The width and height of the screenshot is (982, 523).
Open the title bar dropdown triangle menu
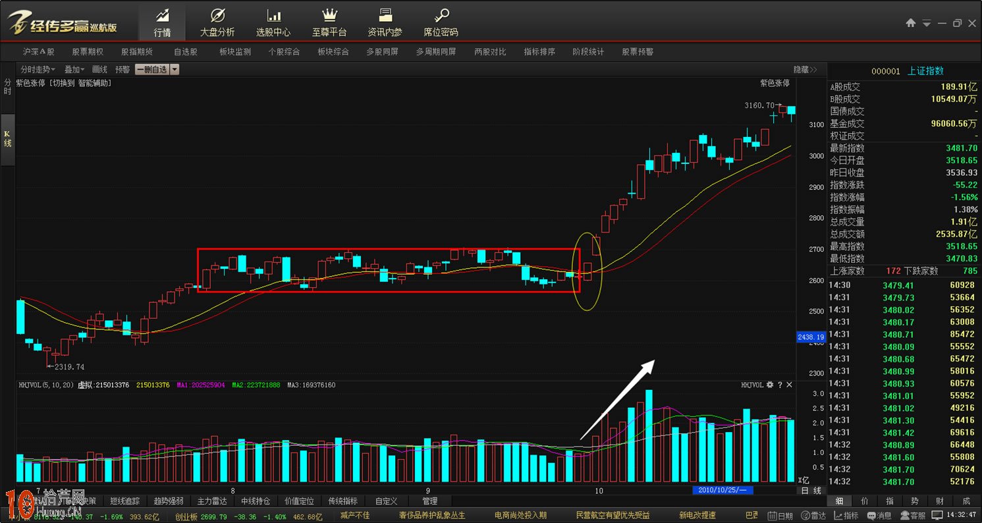[x=927, y=24]
